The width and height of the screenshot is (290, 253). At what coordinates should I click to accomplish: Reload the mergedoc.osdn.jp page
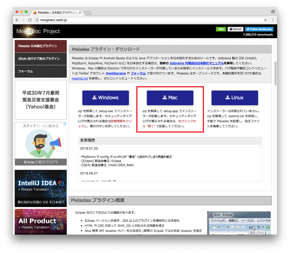[x=31, y=20]
